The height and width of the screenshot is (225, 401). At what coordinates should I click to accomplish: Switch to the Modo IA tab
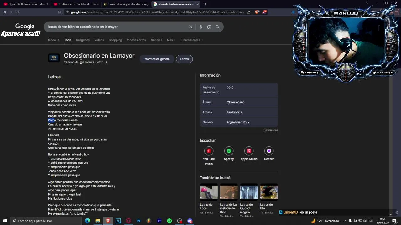54,40
